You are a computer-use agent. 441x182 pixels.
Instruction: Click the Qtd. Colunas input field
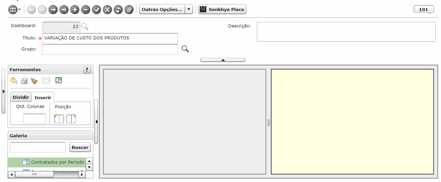click(x=35, y=119)
